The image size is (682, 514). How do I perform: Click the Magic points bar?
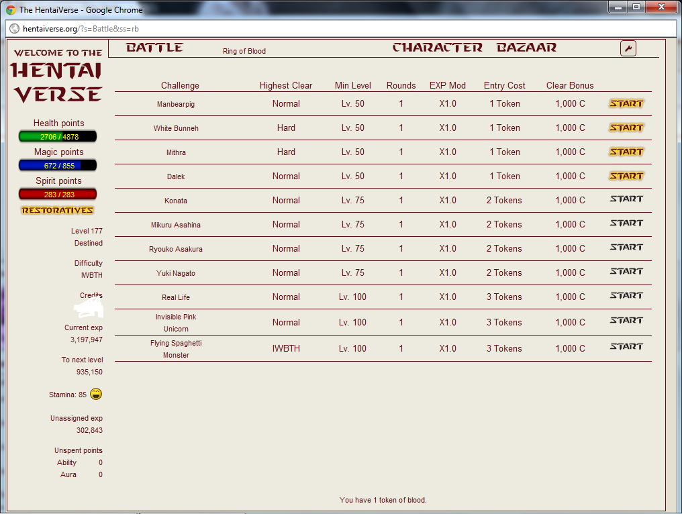pyautogui.click(x=58, y=166)
